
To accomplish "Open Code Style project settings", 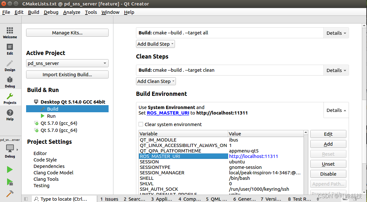I will (45, 160).
